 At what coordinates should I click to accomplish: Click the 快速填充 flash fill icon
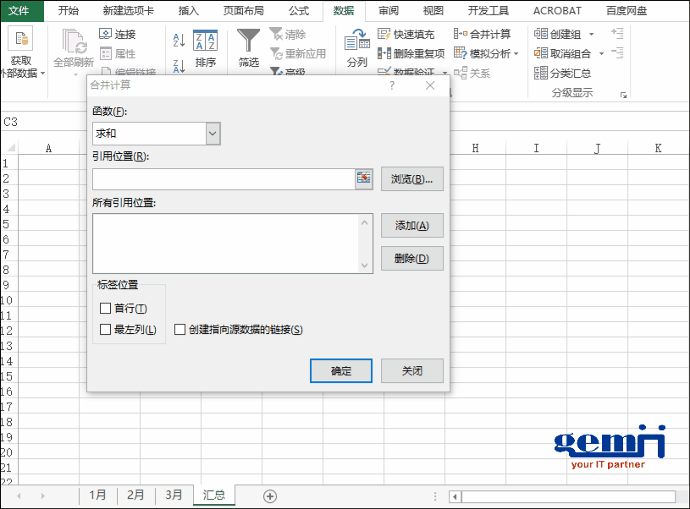coord(384,35)
